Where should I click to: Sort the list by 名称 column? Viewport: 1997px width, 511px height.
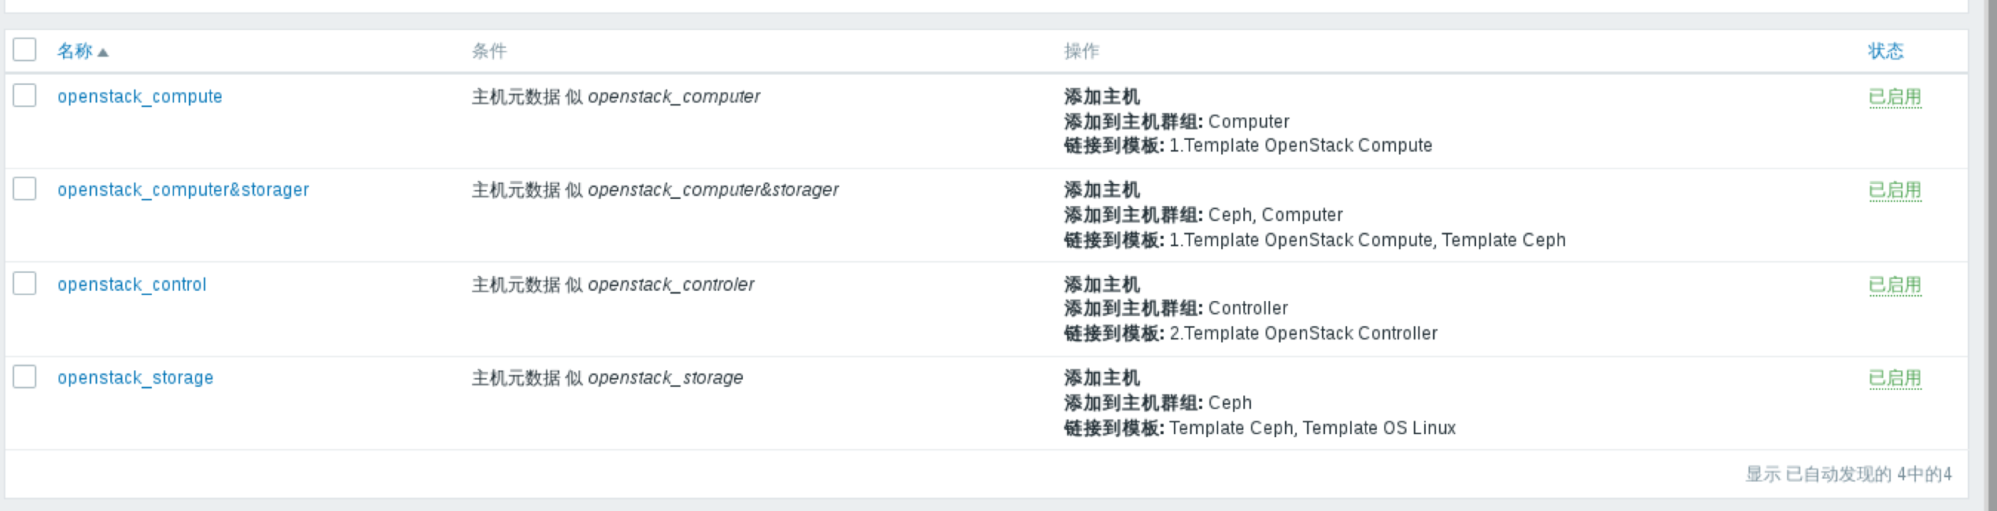[75, 51]
